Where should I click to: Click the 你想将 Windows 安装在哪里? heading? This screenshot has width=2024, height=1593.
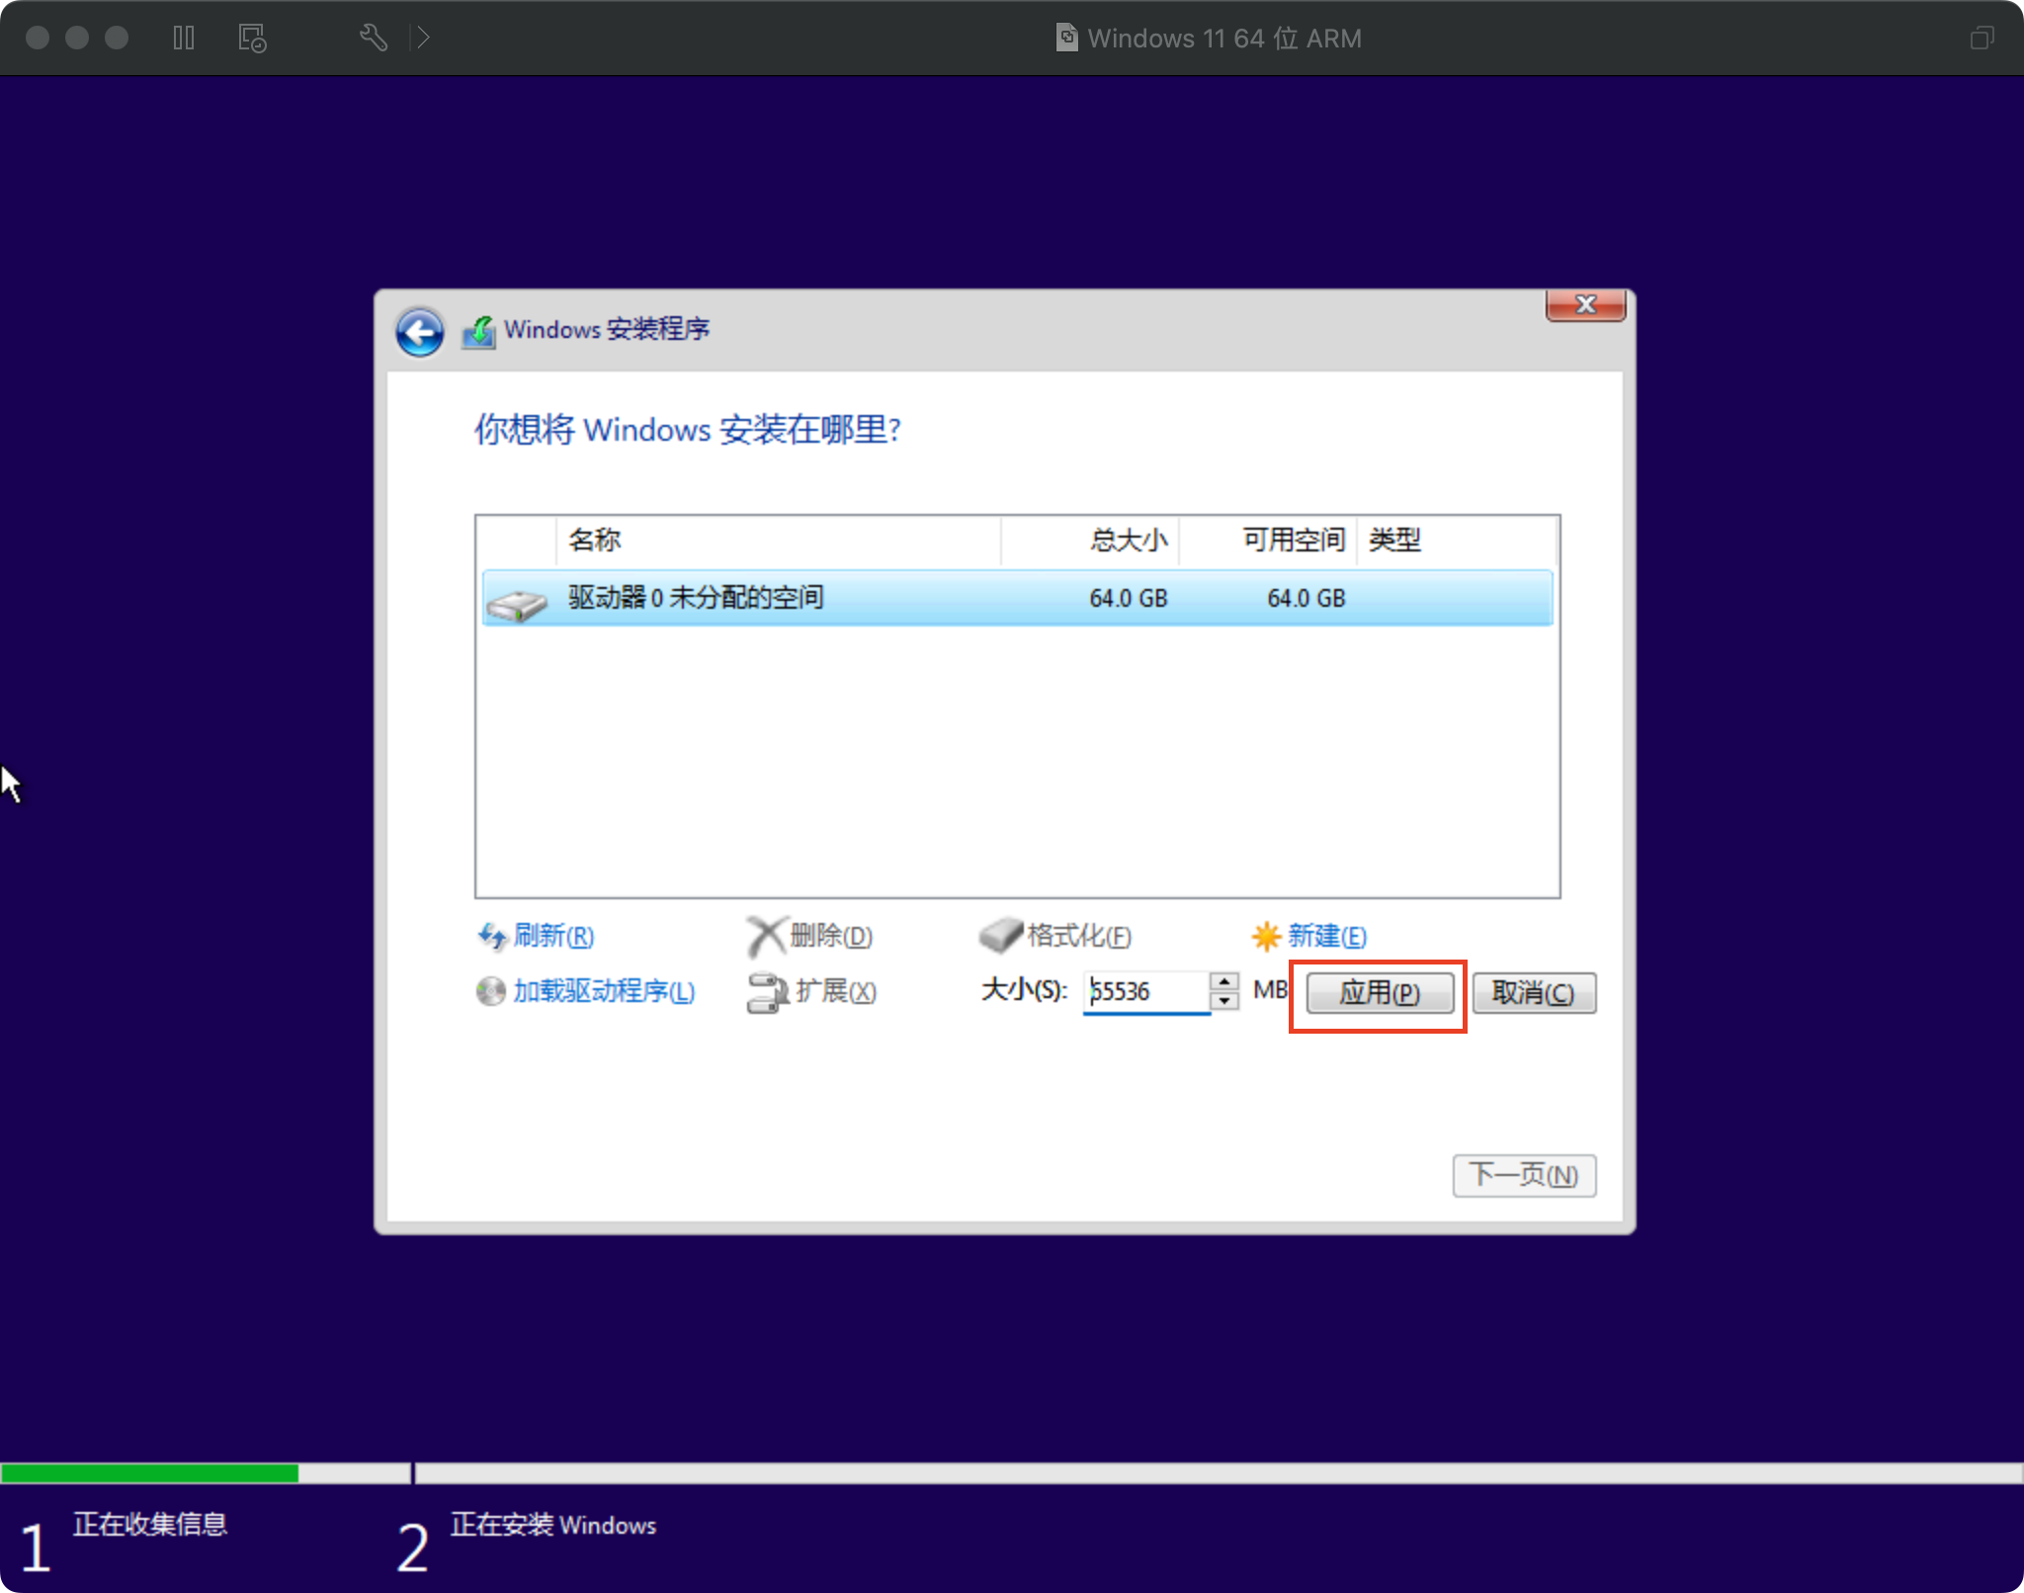tap(688, 429)
